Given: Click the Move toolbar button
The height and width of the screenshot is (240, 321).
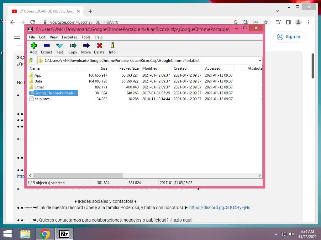Looking at the screenshot, I should pos(86,48).
